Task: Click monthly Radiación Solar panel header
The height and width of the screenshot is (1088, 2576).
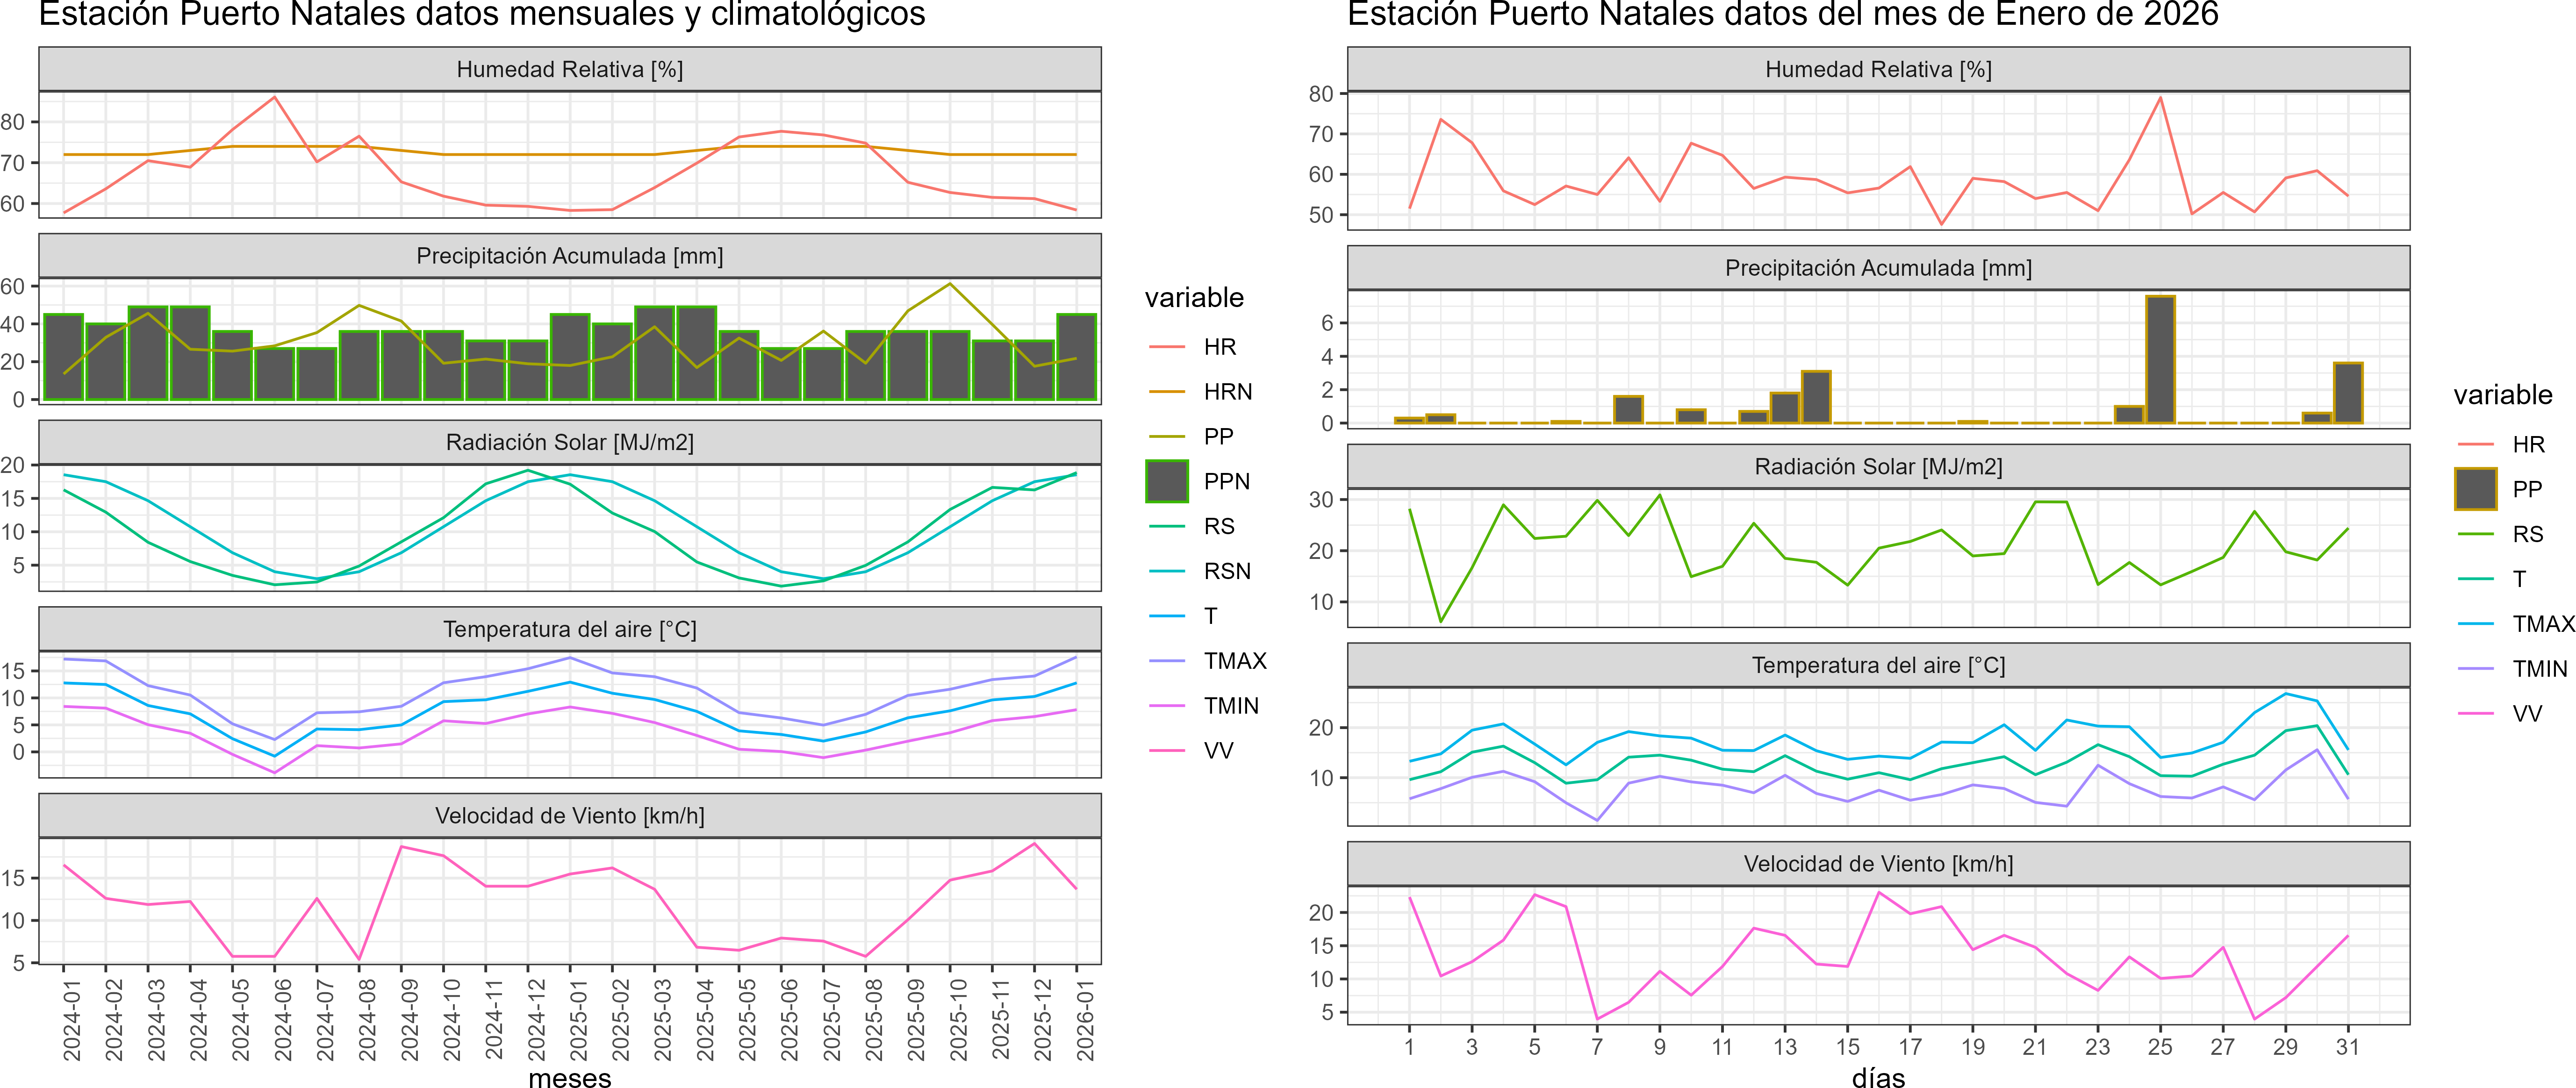Action: click(x=569, y=442)
